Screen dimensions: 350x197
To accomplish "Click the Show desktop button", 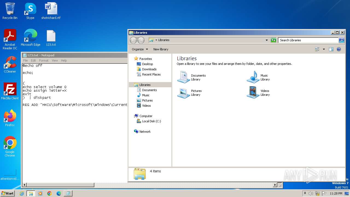I will click(x=347, y=193).
